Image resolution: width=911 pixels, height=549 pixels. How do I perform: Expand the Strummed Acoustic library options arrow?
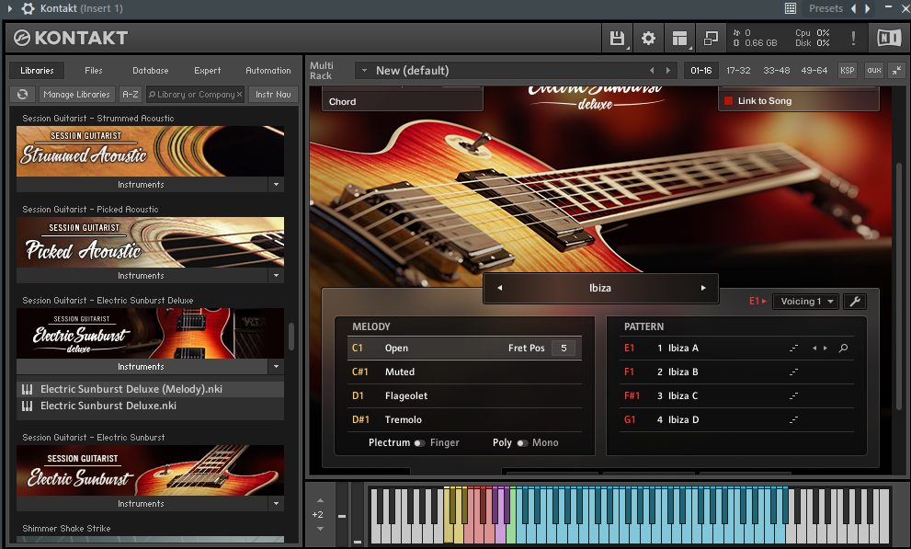click(x=276, y=185)
